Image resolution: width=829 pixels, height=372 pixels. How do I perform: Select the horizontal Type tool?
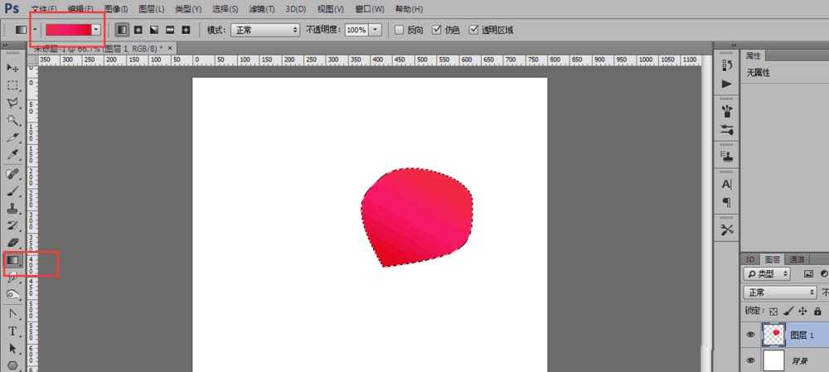coord(12,331)
